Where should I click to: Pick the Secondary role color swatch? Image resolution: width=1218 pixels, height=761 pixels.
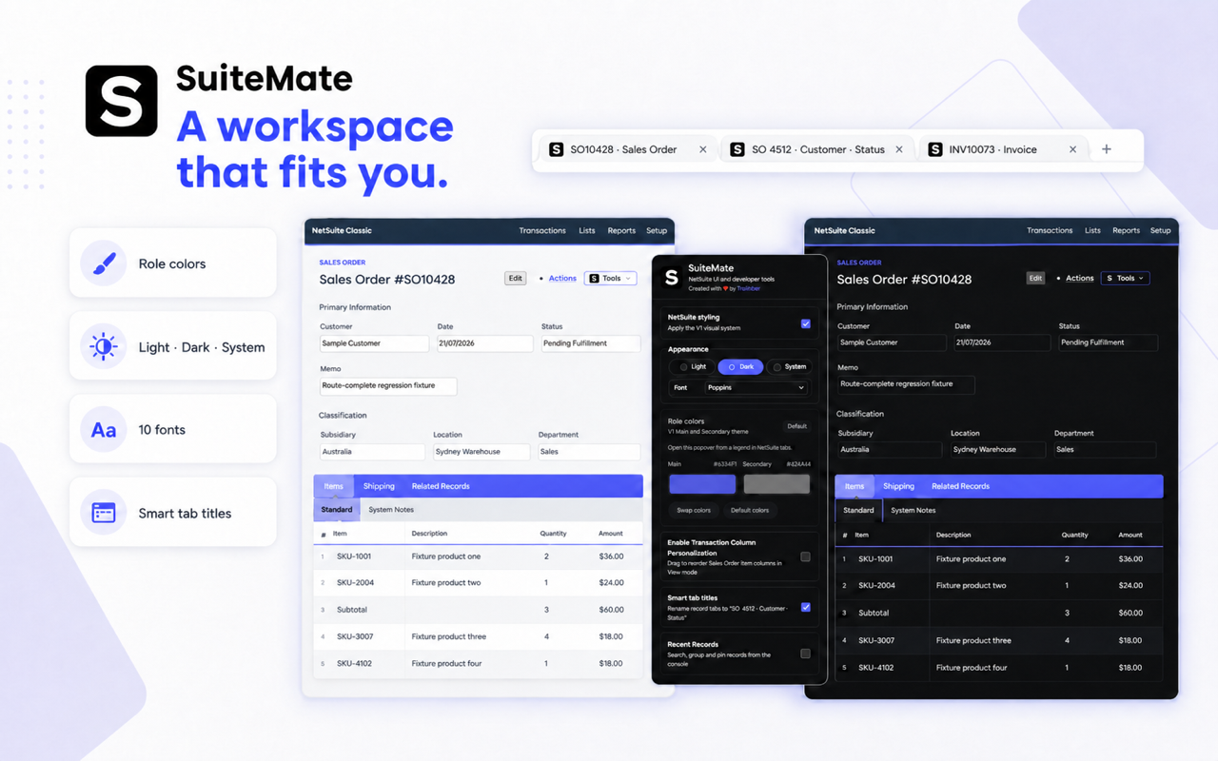coord(776,484)
